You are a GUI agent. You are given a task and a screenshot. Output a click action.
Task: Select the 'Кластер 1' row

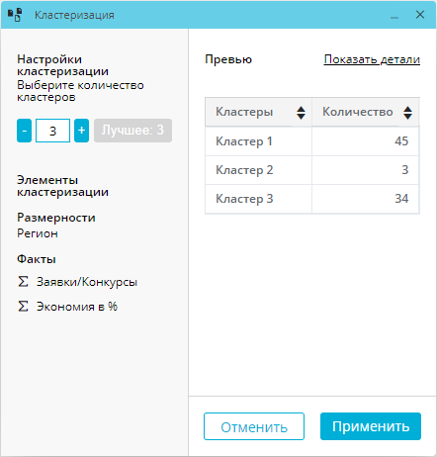click(312, 141)
